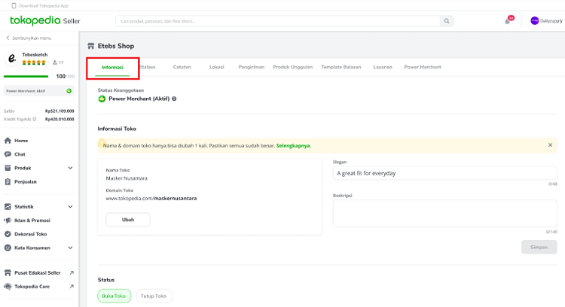
Task: Click the Home house icon
Action: click(8, 141)
